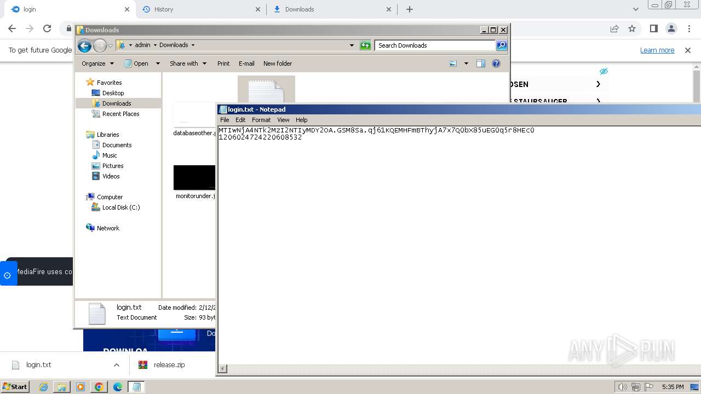Toggle Chrome side panel icon
This screenshot has width=701, height=394.
(653, 28)
